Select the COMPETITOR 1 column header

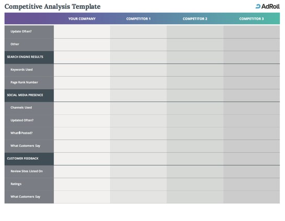tap(139, 19)
